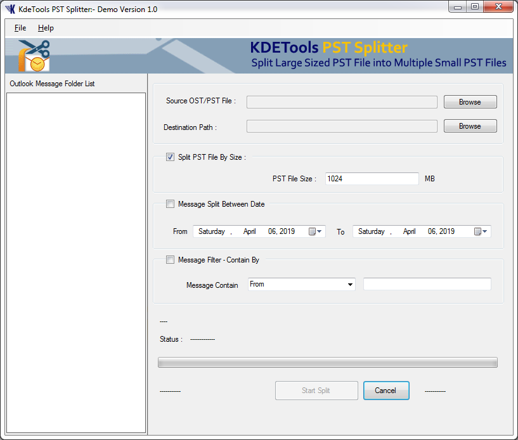Image resolution: width=518 pixels, height=440 pixels.
Task: Click the Message Filter text input field
Action: (426, 284)
